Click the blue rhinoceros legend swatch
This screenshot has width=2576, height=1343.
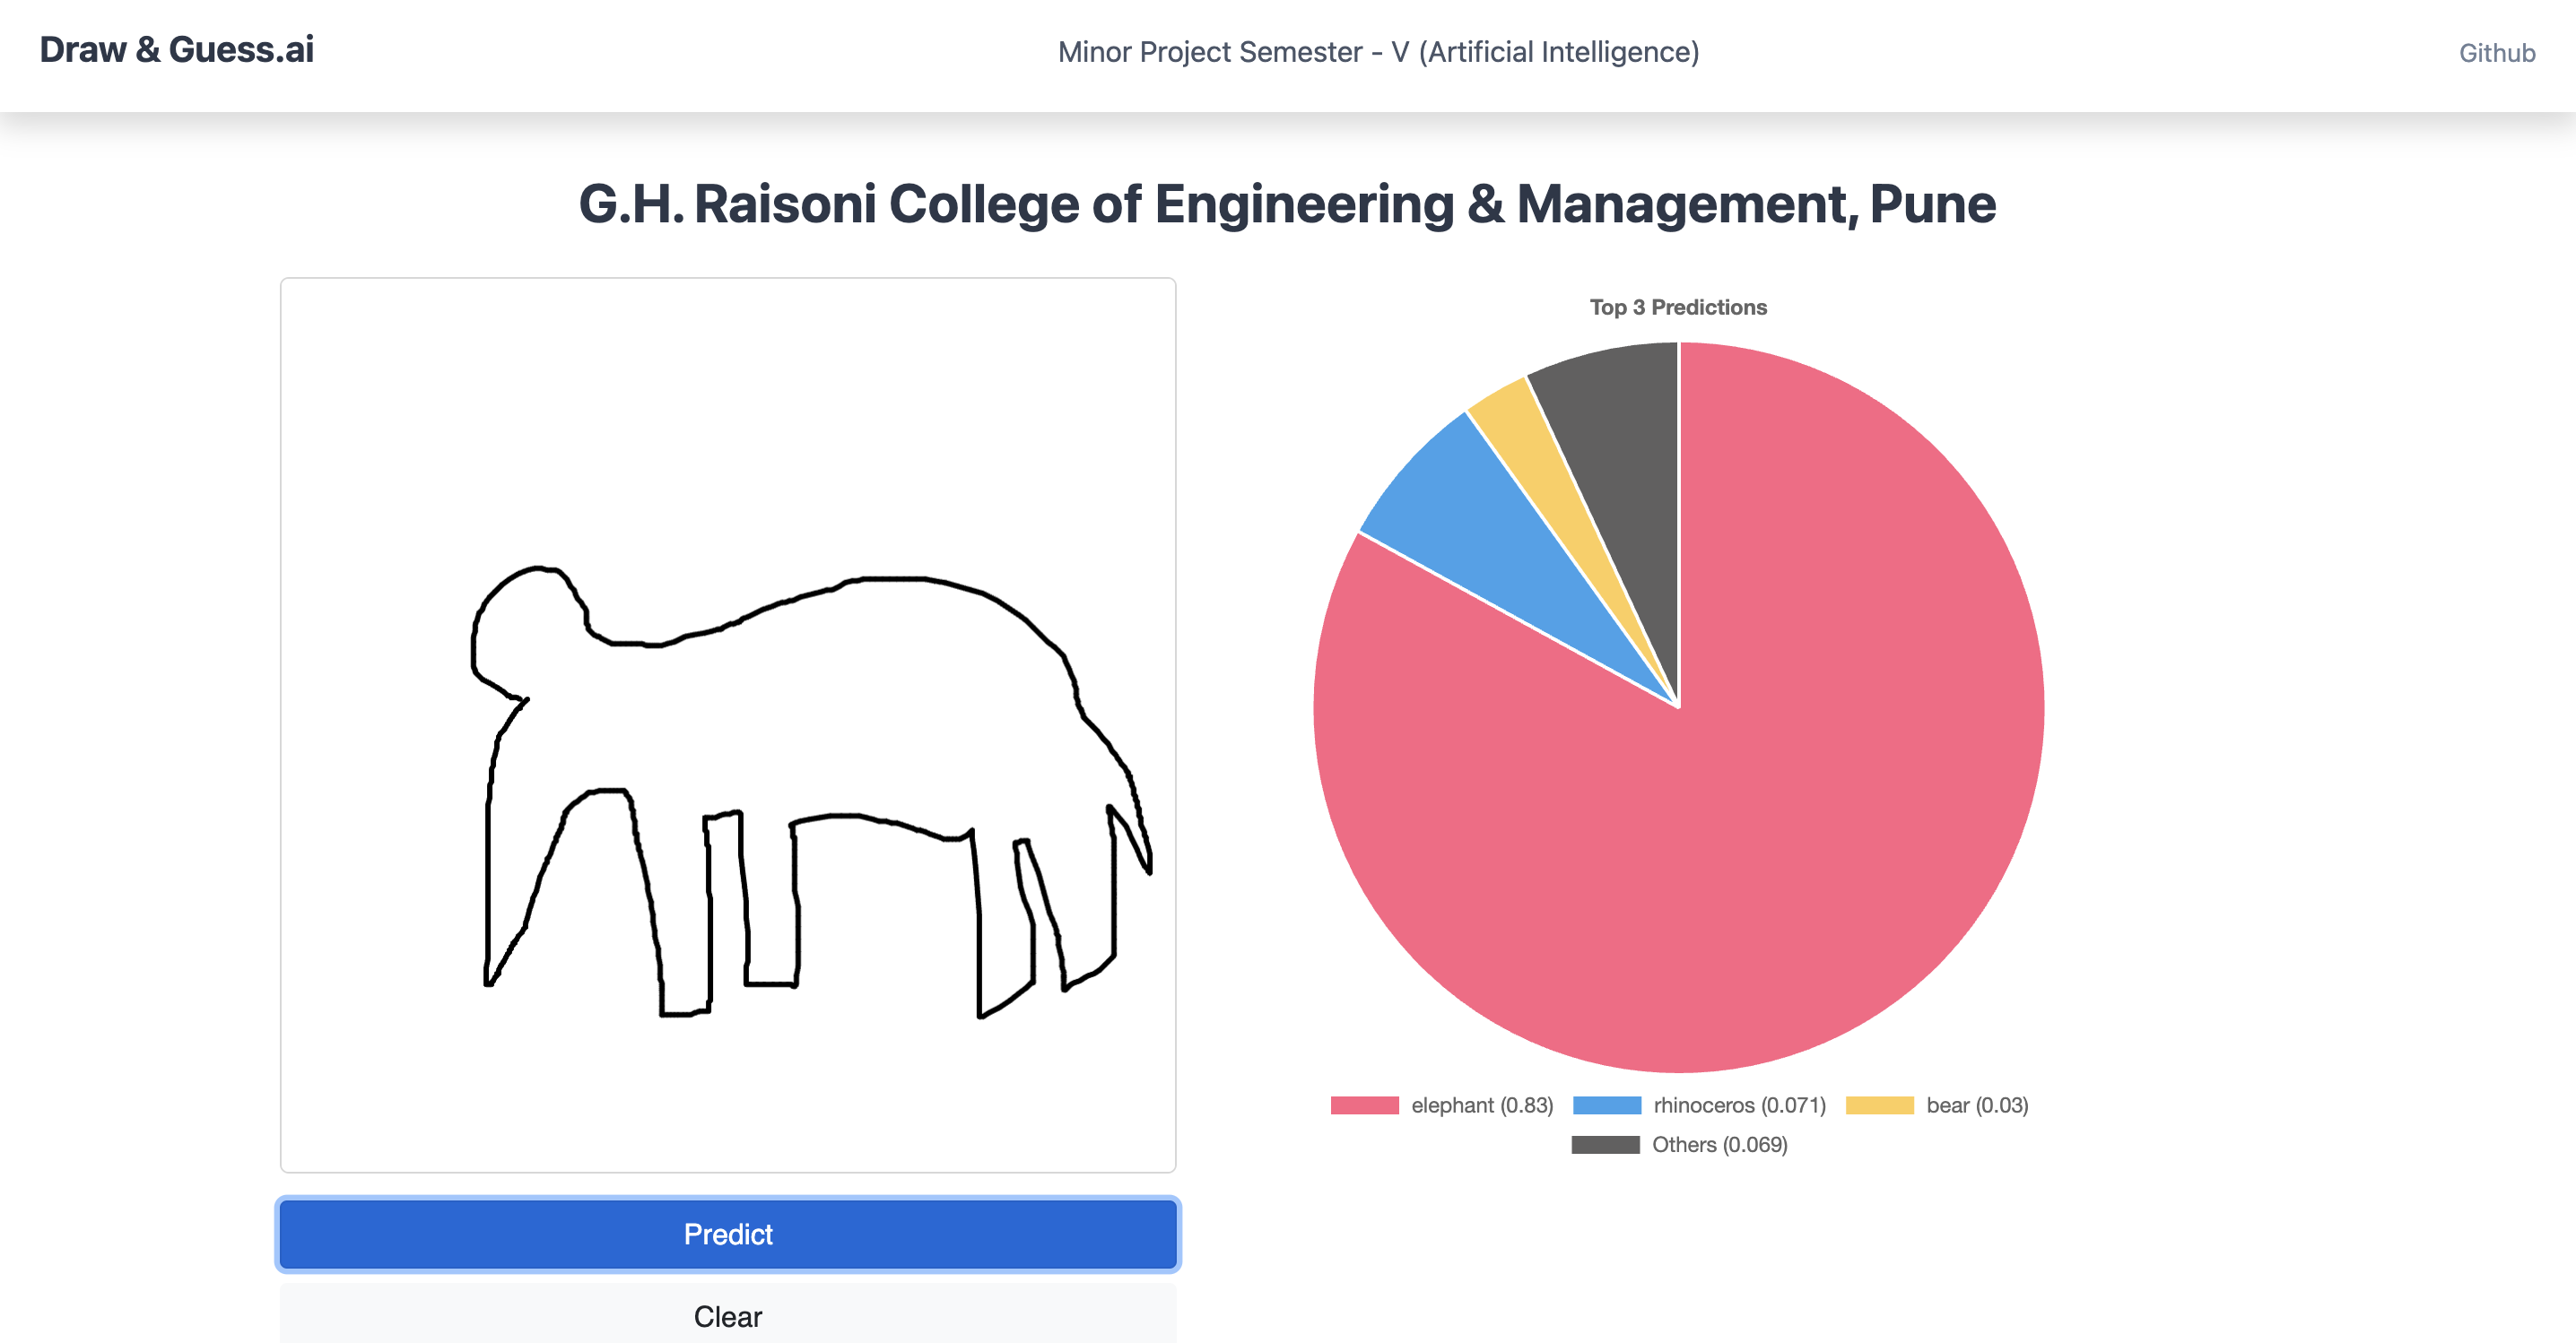(1606, 1105)
